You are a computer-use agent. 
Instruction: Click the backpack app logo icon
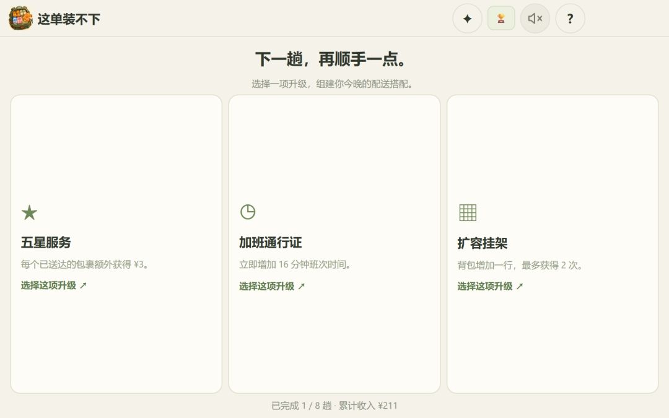click(x=20, y=19)
